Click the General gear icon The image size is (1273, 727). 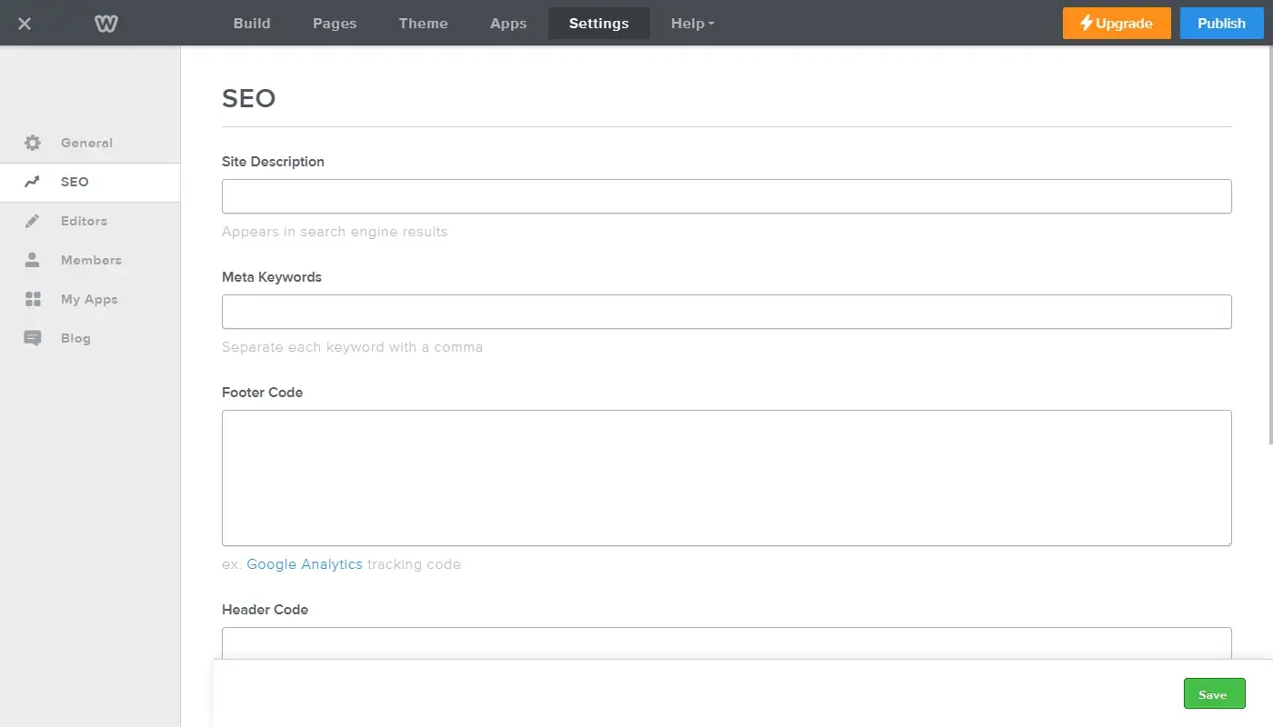click(33, 143)
